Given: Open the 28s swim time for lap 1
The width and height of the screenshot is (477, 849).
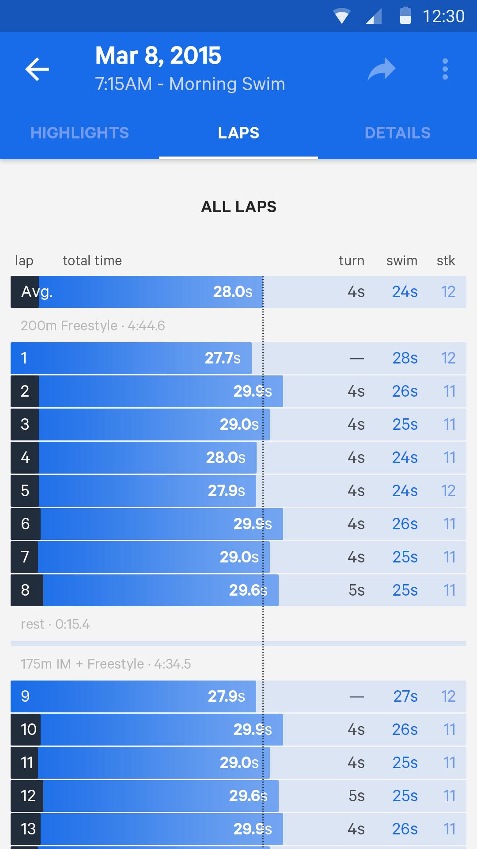Looking at the screenshot, I should pos(405,358).
